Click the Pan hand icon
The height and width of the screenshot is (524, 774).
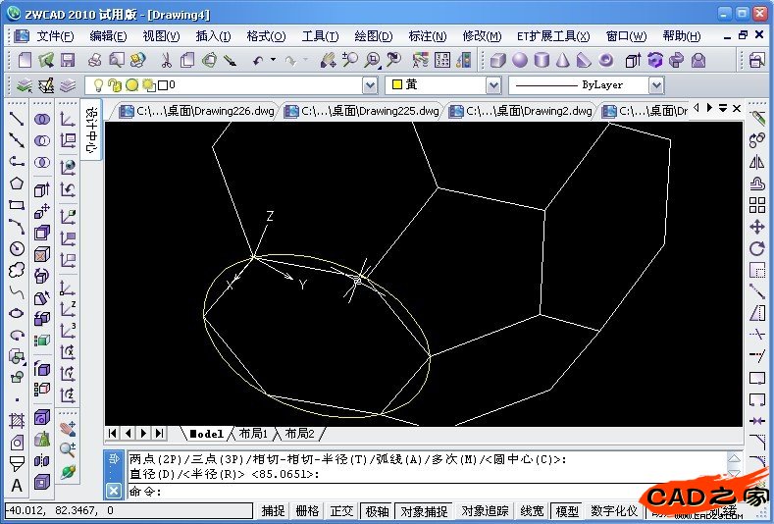click(x=328, y=60)
